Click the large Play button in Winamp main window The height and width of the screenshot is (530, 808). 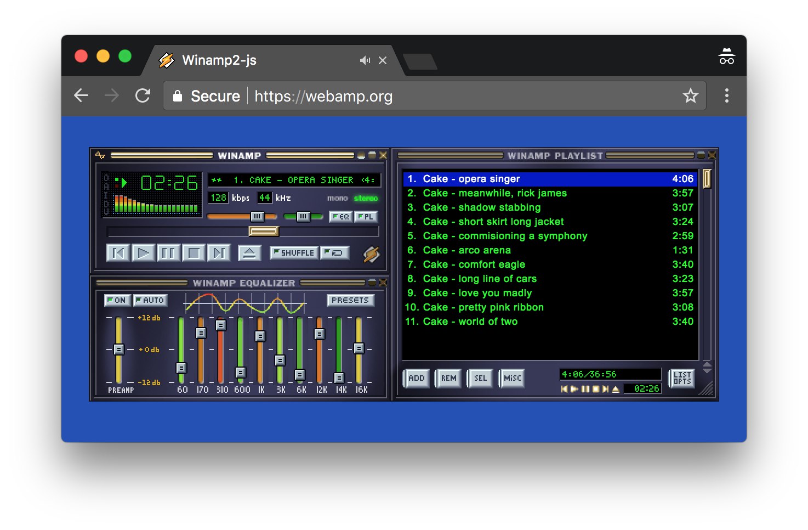(x=143, y=253)
